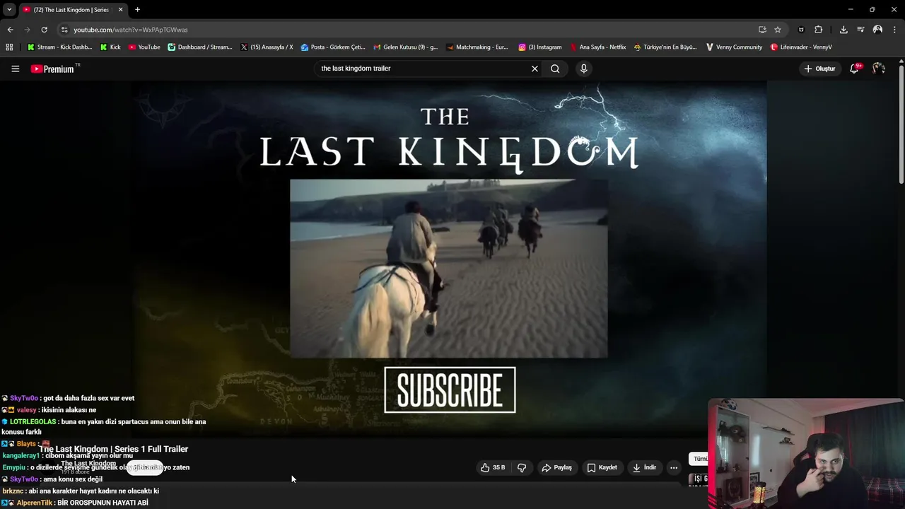Open the YouTube bookmark
This screenshot has width=905, height=509.
[x=144, y=47]
